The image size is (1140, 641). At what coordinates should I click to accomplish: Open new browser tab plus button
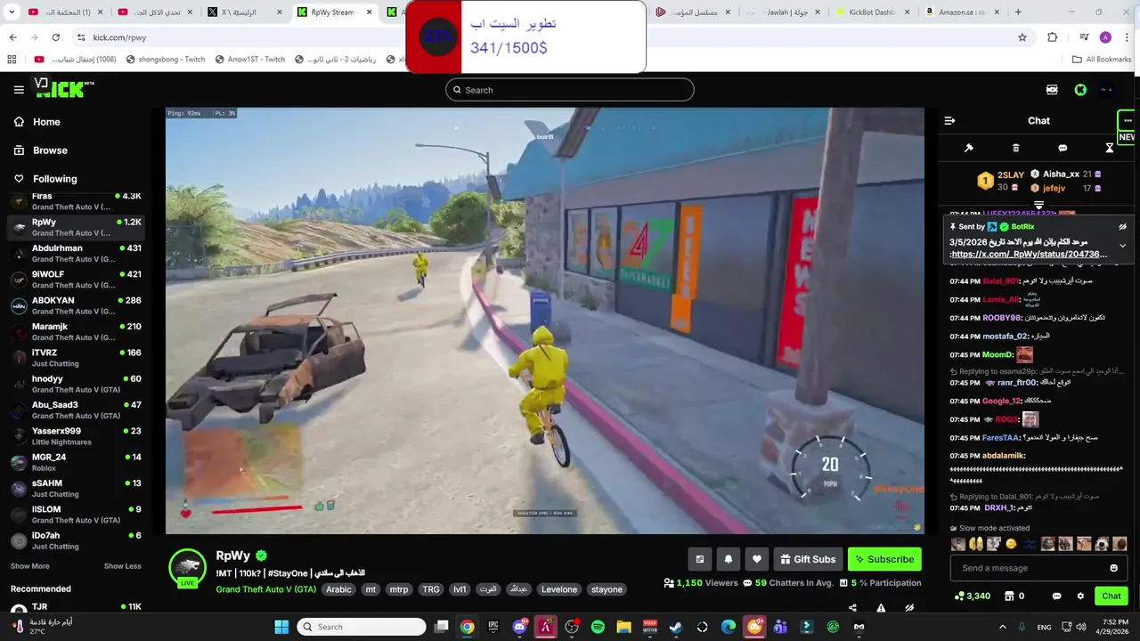coord(1018,12)
